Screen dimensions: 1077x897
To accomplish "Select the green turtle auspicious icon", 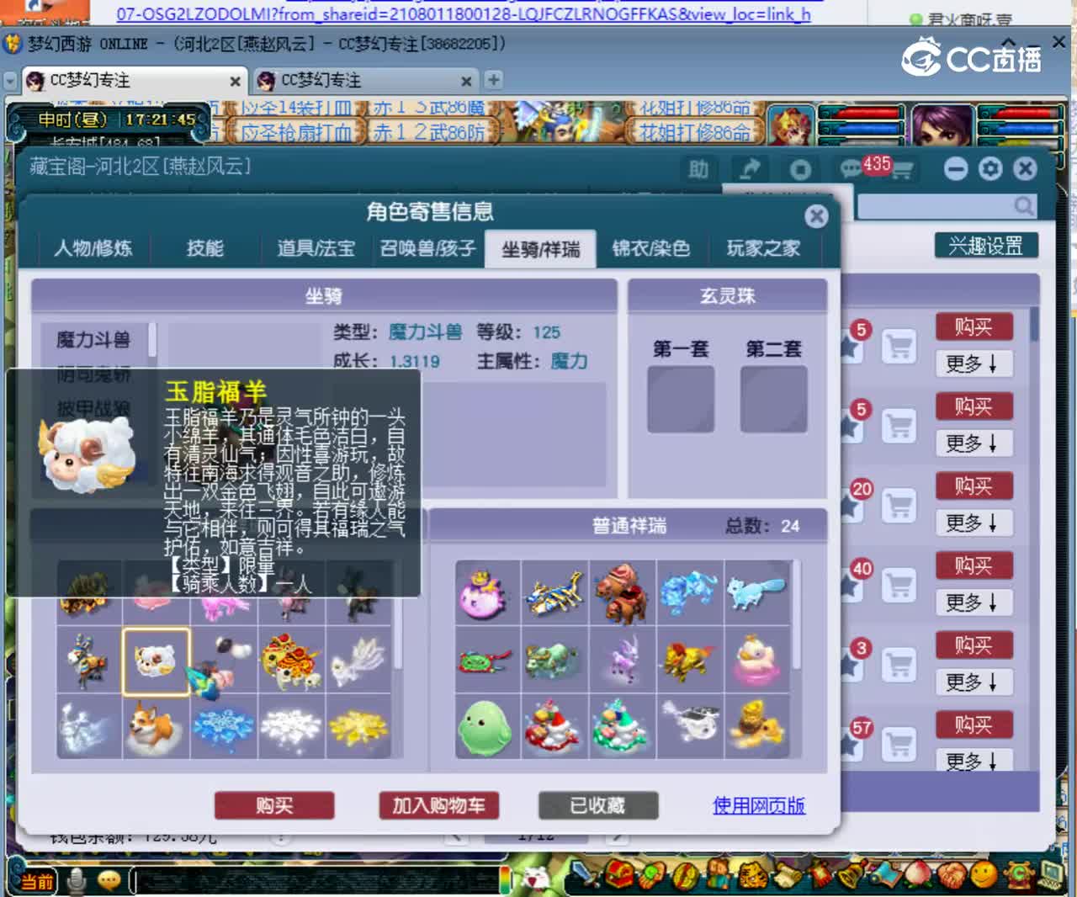I will coord(487,661).
